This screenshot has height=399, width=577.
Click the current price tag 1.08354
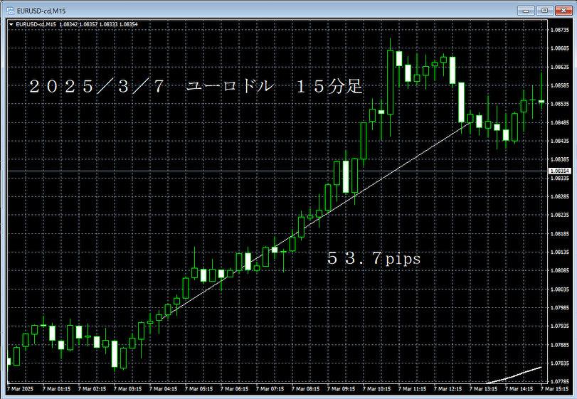(x=561, y=171)
